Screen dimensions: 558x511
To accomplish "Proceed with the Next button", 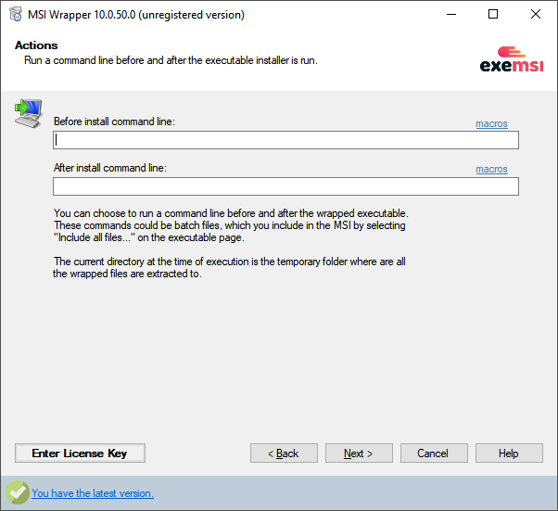I will coord(359,453).
